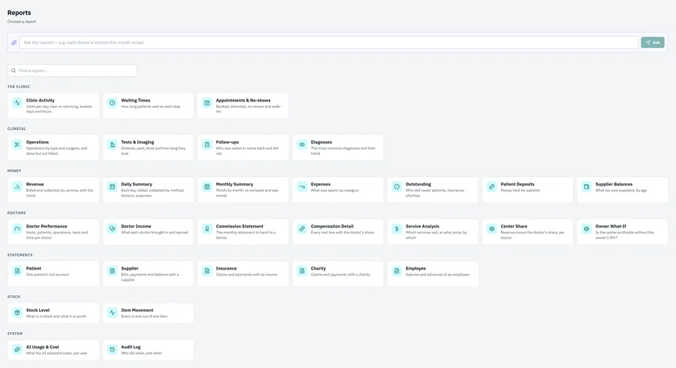676x368 pixels.
Task: Click 'One patient's full account' text
Action: [x=47, y=274]
